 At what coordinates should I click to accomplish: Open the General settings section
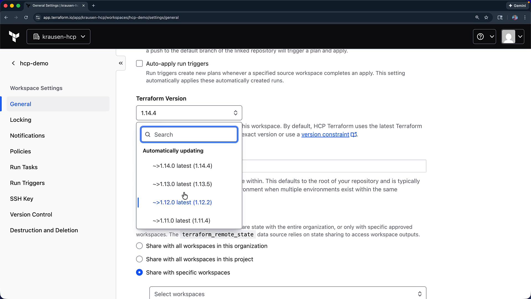tap(58, 104)
